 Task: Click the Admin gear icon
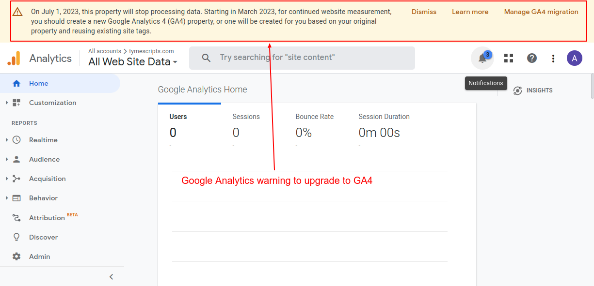coord(16,256)
